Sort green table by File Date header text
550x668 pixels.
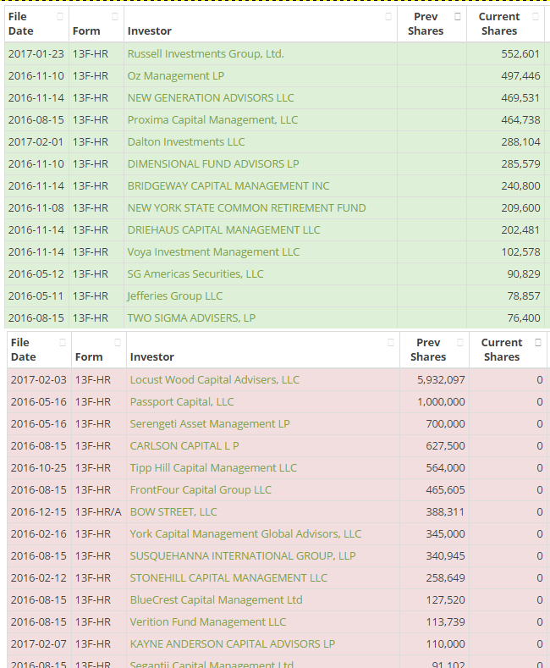pos(21,24)
